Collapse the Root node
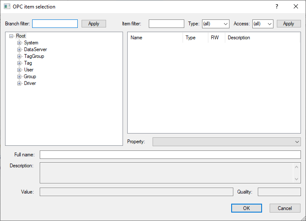This screenshot has height=221, width=306. point(11,36)
